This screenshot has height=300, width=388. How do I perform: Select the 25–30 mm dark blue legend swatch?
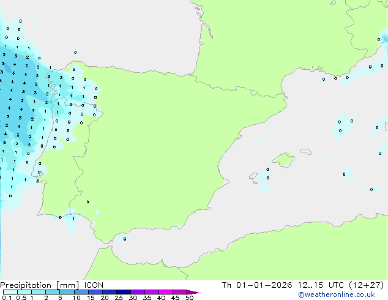point(124,292)
